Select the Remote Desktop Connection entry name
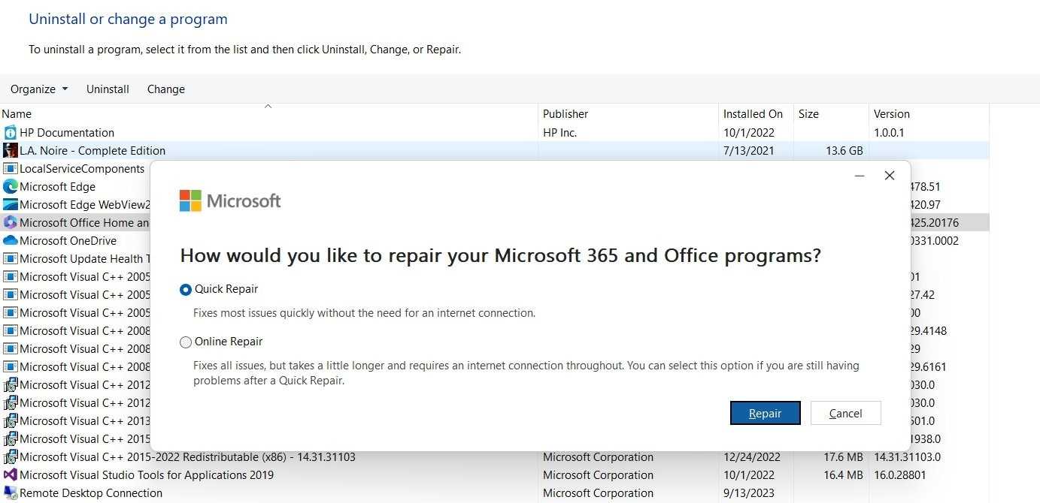This screenshot has height=503, width=1040. point(91,493)
